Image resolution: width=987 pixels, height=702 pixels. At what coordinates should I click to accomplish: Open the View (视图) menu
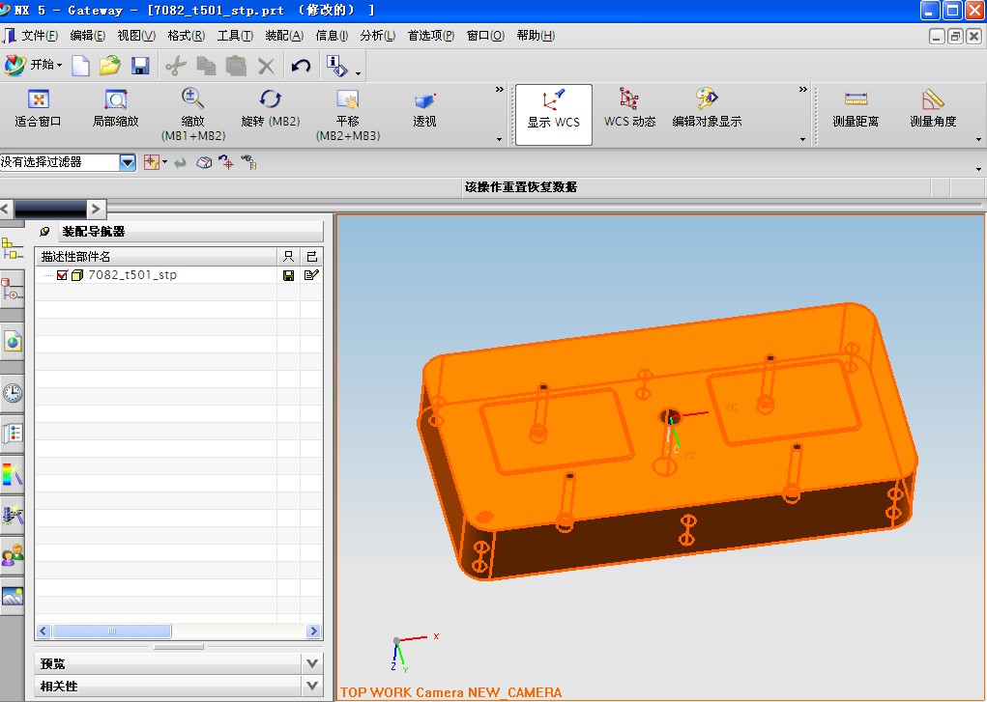(x=136, y=36)
